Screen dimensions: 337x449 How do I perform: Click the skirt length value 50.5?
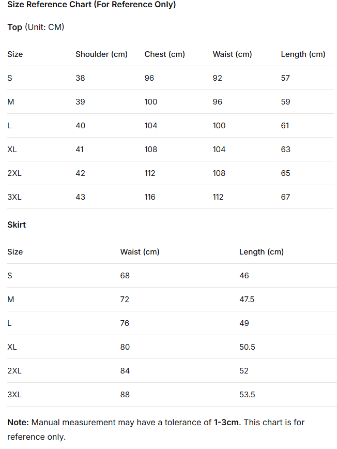pyautogui.click(x=247, y=347)
